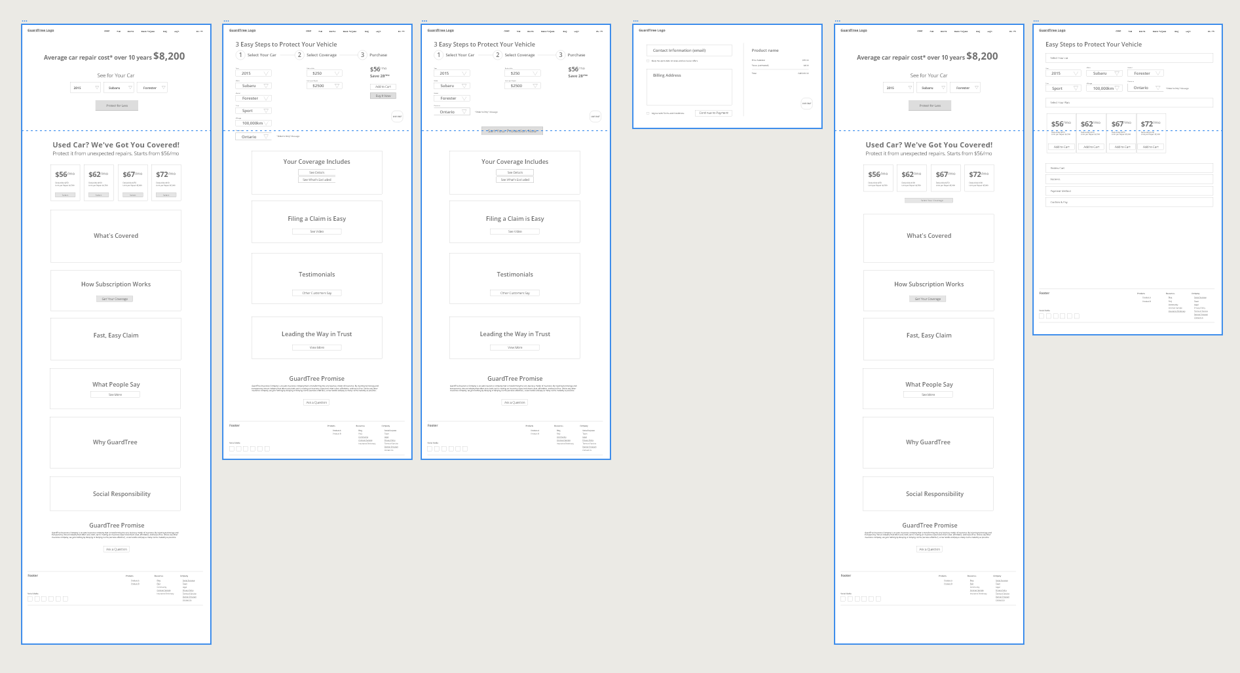
Task: Click Get Your Coverage in the fifth homepage artboard
Action: click(x=928, y=299)
